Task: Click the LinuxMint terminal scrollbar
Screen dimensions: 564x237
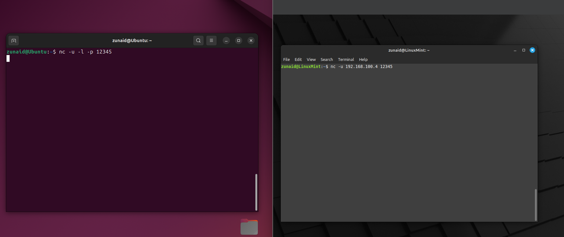Action: click(536, 205)
